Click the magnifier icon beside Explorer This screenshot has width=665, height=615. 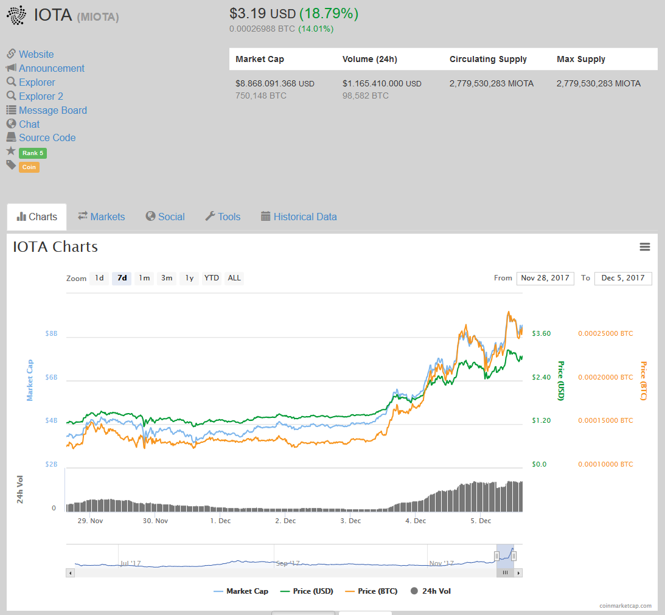pyautogui.click(x=11, y=82)
